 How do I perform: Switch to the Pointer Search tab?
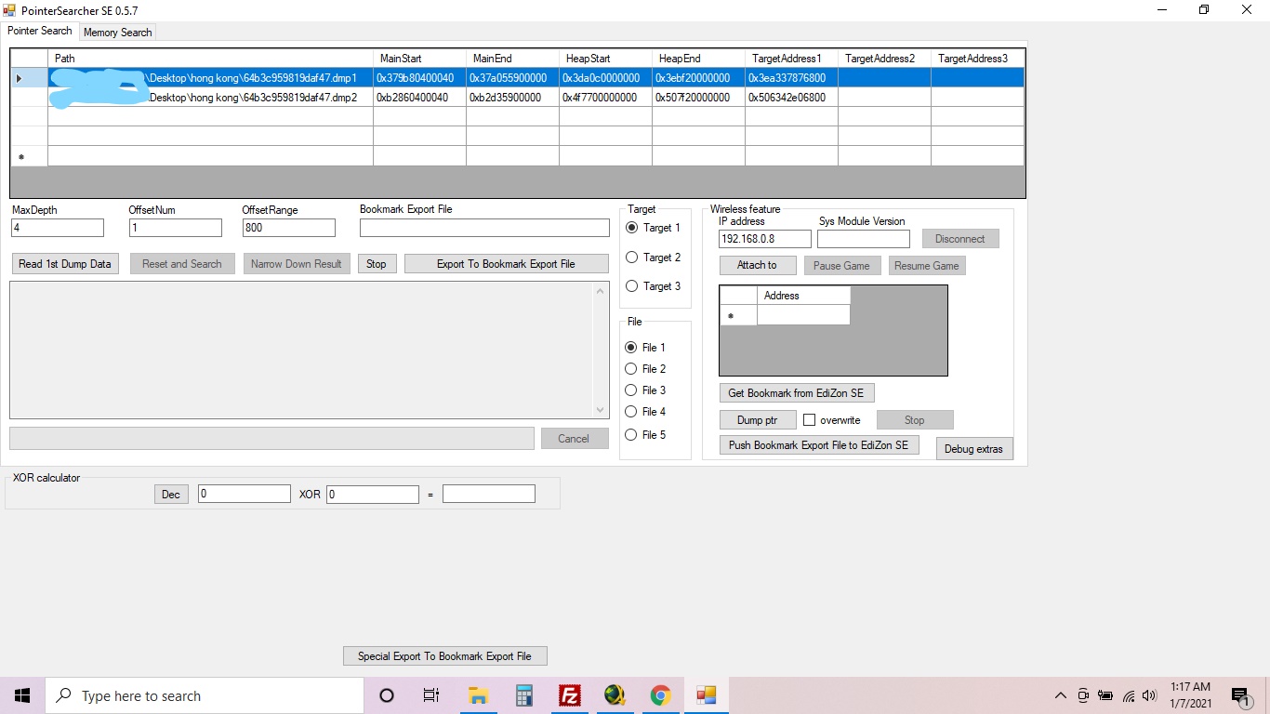coord(40,31)
